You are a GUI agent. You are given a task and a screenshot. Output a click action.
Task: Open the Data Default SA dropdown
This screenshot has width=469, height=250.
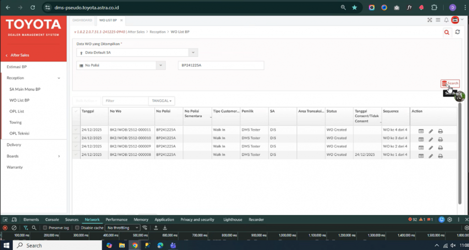[136, 53]
